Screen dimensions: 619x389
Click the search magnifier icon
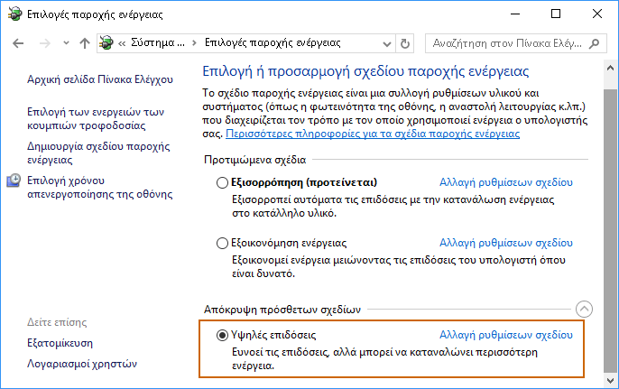tap(594, 43)
